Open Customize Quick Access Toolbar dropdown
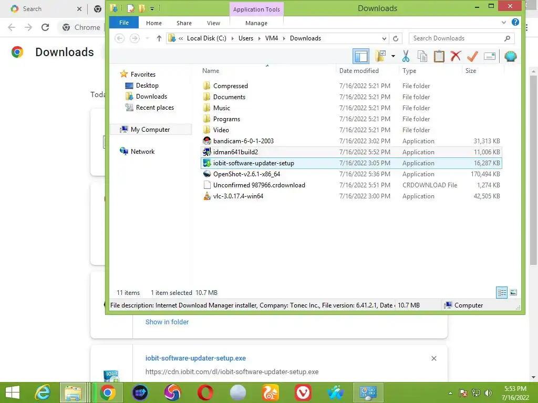This screenshot has width=538, height=403. coord(152,8)
